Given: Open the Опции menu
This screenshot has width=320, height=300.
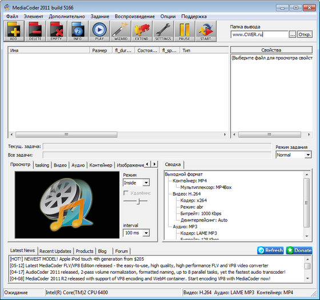Looking at the screenshot, I should pos(168,17).
